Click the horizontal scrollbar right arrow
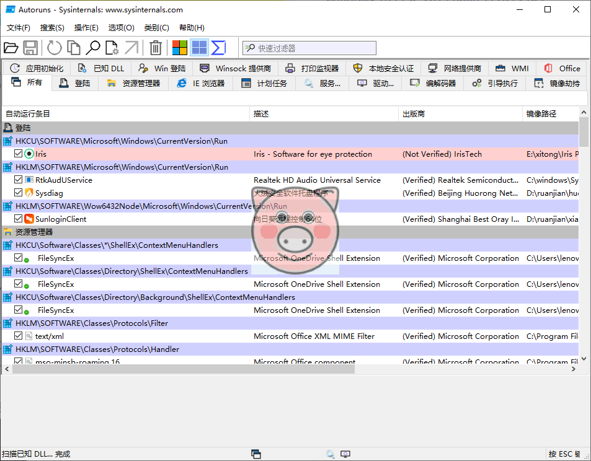591x461 pixels. tap(573, 369)
